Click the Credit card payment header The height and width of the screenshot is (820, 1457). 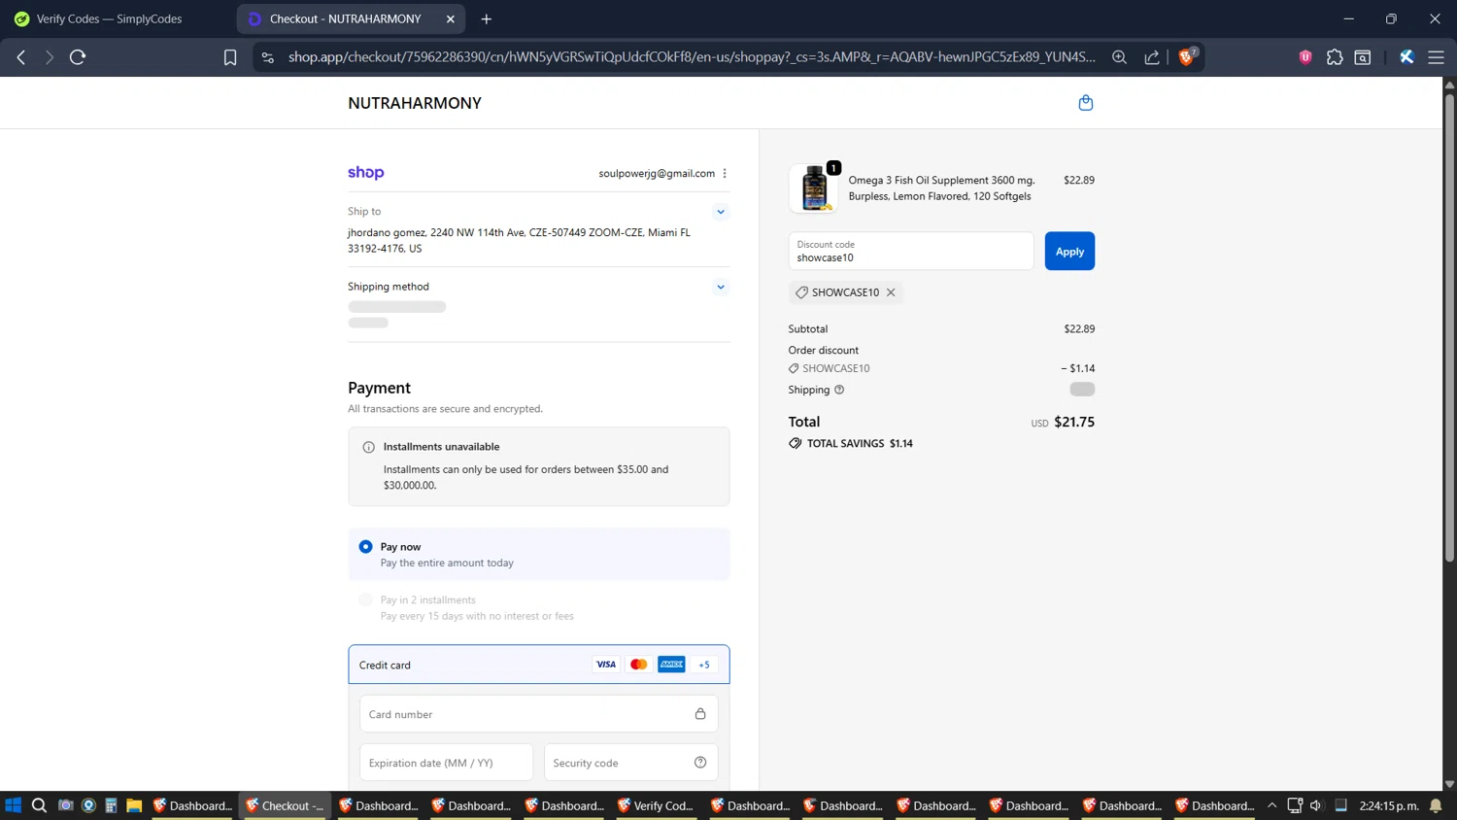point(538,665)
